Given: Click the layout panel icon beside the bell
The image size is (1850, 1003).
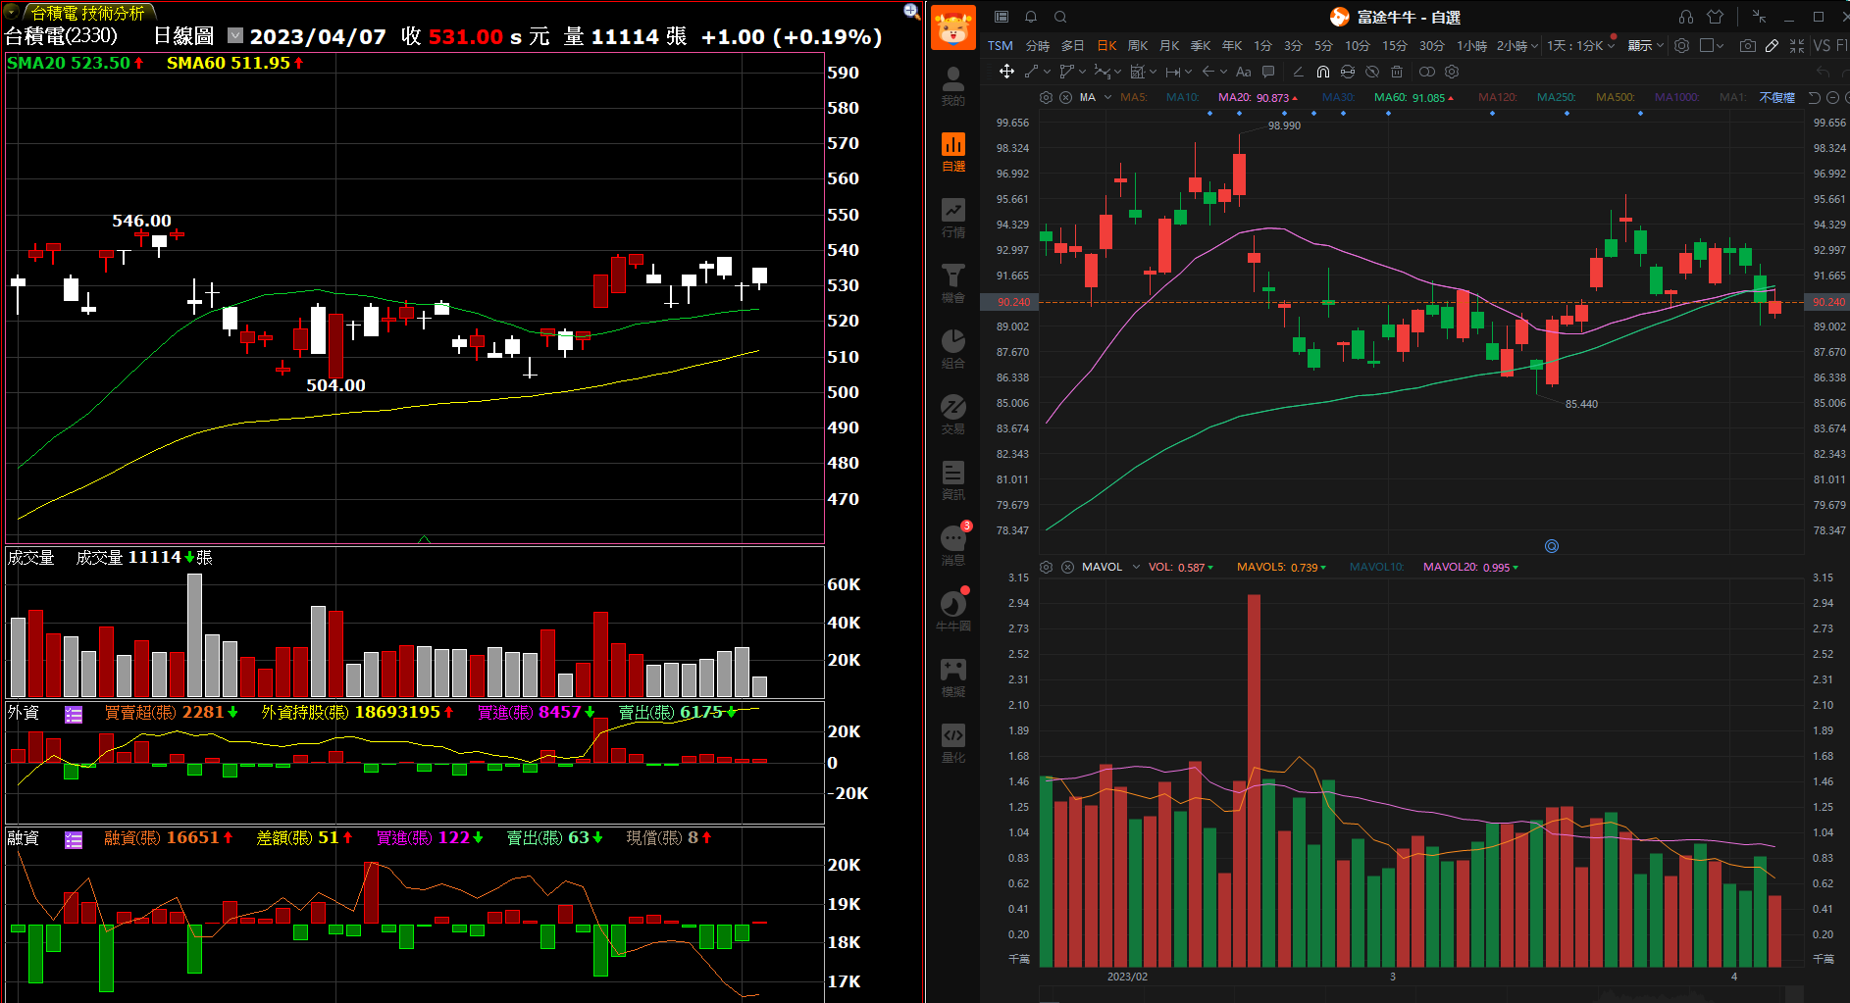Looking at the screenshot, I should coord(1002,17).
